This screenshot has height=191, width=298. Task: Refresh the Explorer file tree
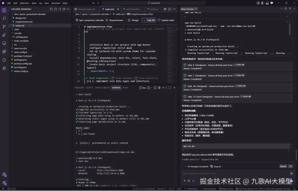click(60, 9)
